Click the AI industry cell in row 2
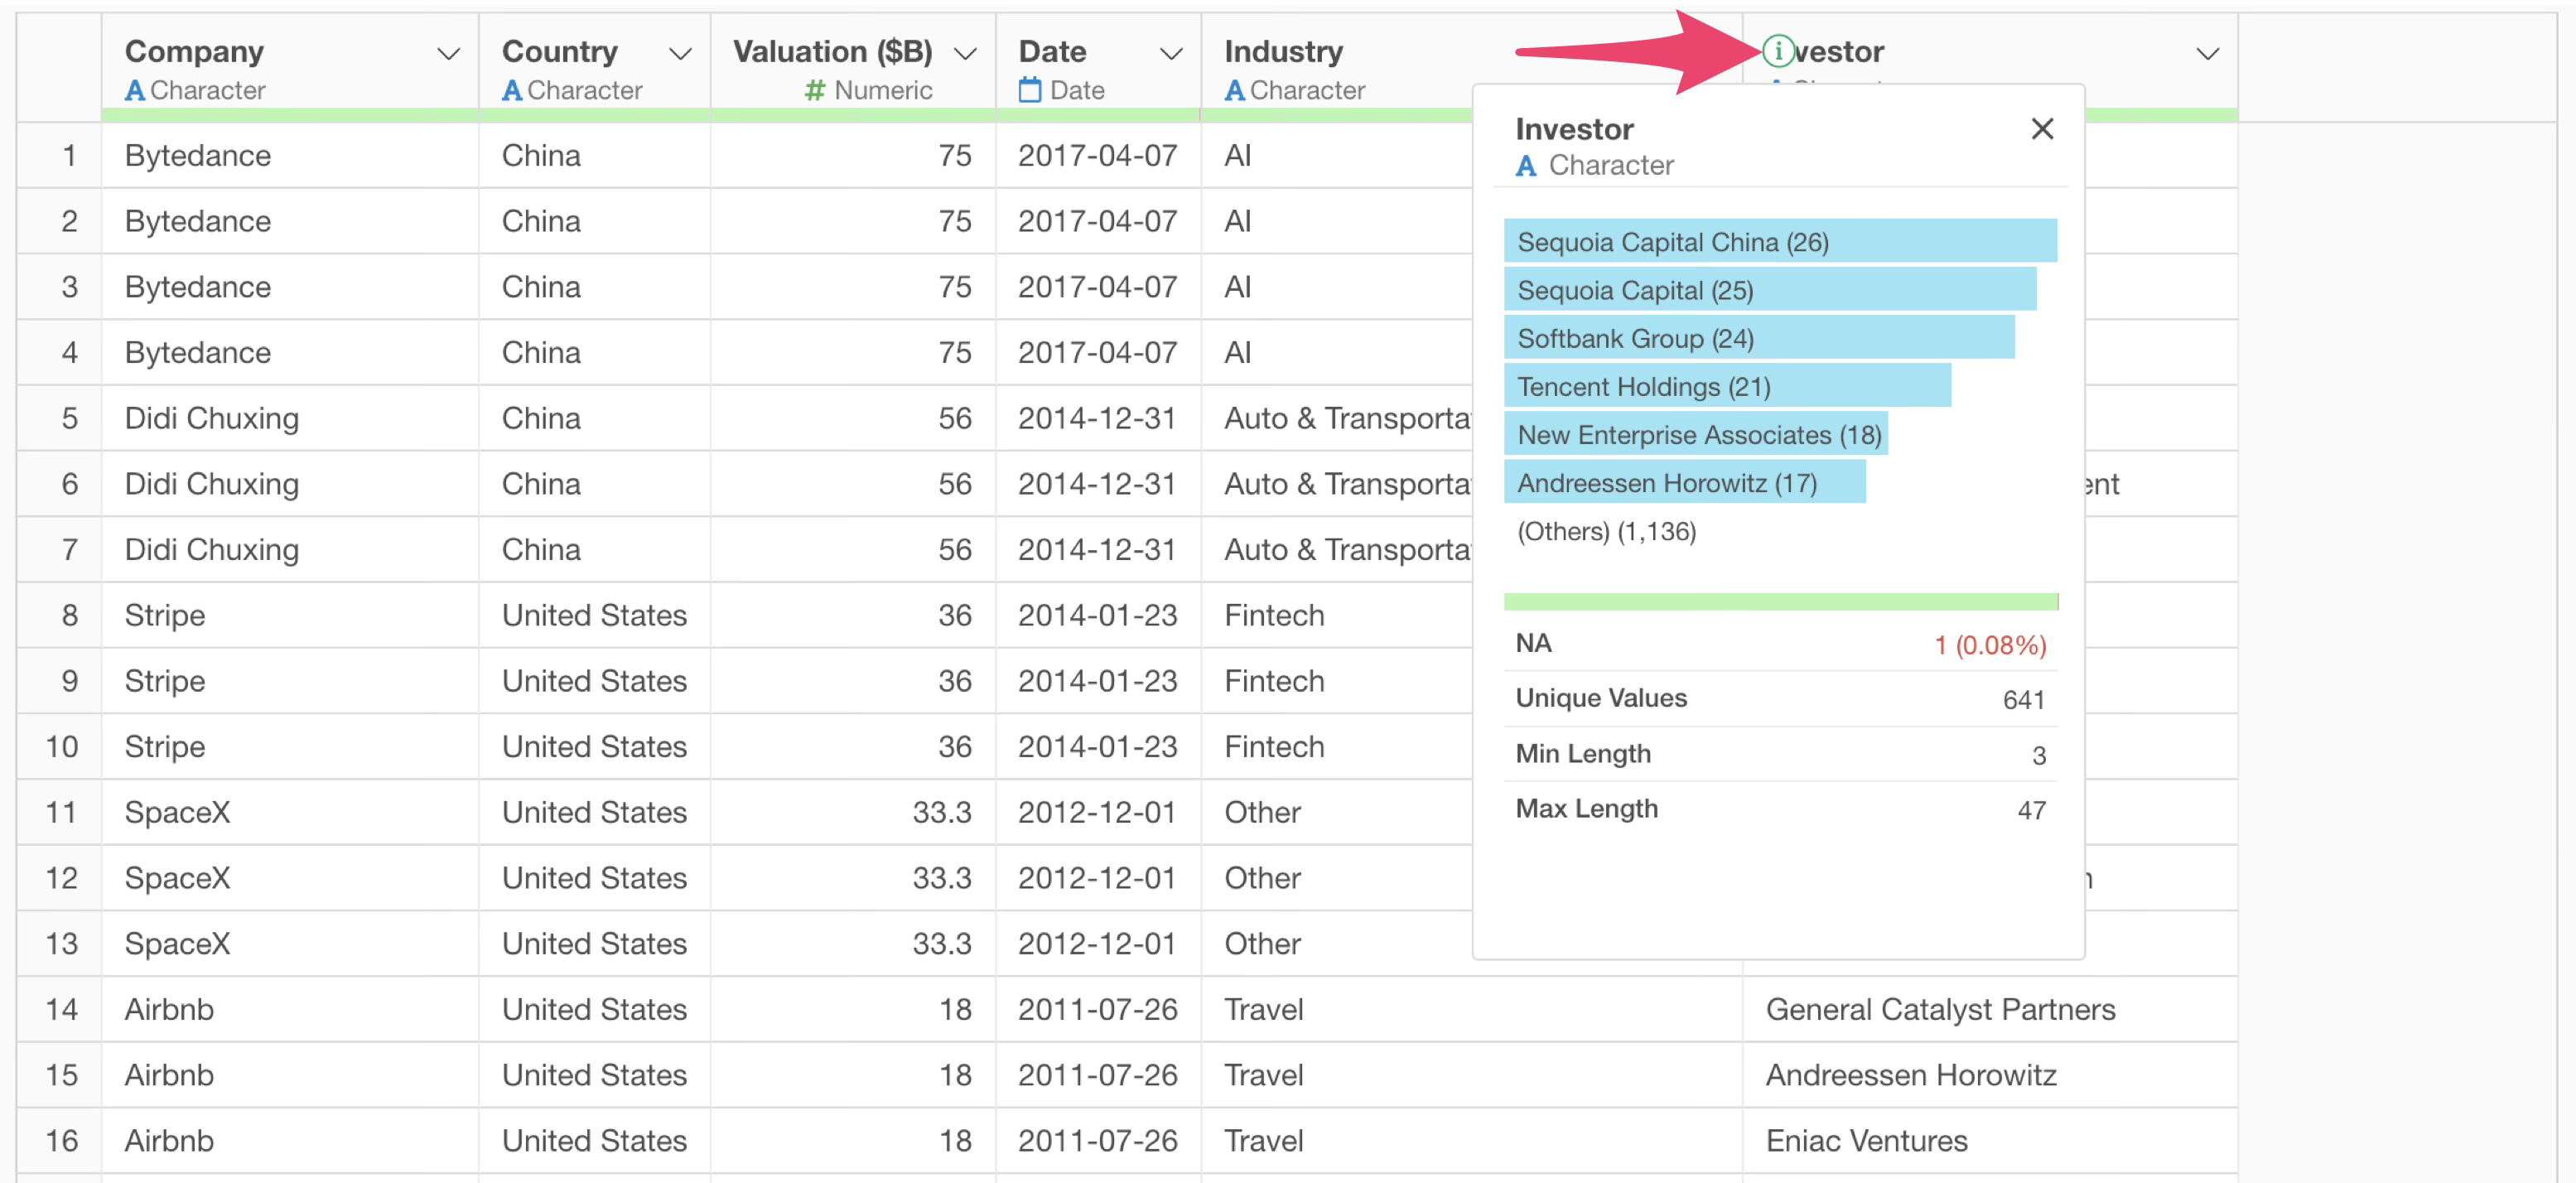This screenshot has height=1183, width=2576. tap(1337, 221)
